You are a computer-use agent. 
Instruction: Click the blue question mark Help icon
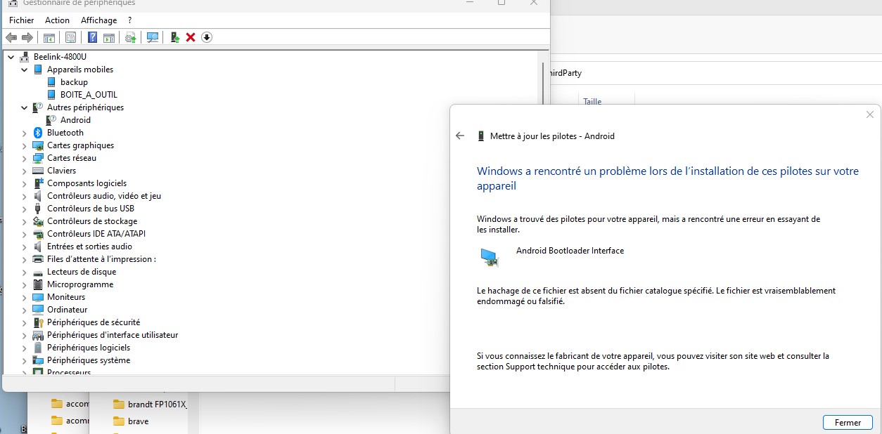[92, 37]
